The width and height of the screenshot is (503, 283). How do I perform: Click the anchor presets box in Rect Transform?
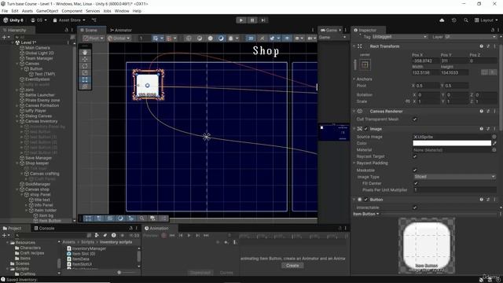(x=365, y=64)
